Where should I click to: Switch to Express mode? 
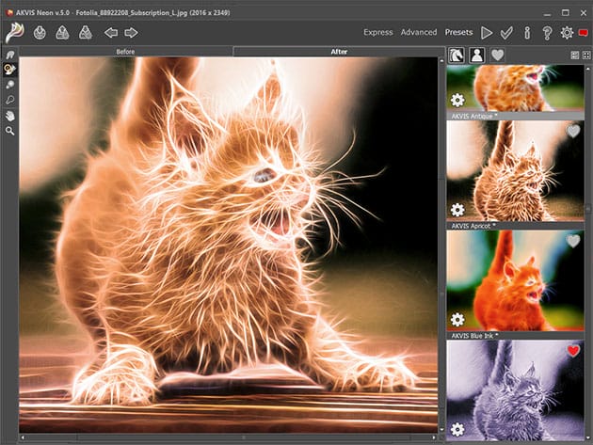coord(377,32)
